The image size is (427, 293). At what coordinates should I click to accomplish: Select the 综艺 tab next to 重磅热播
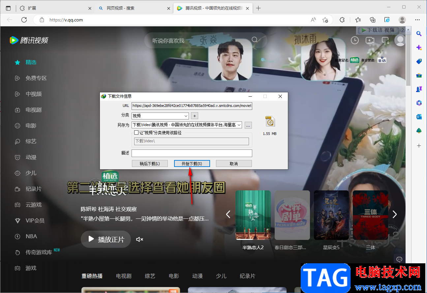tap(150, 276)
